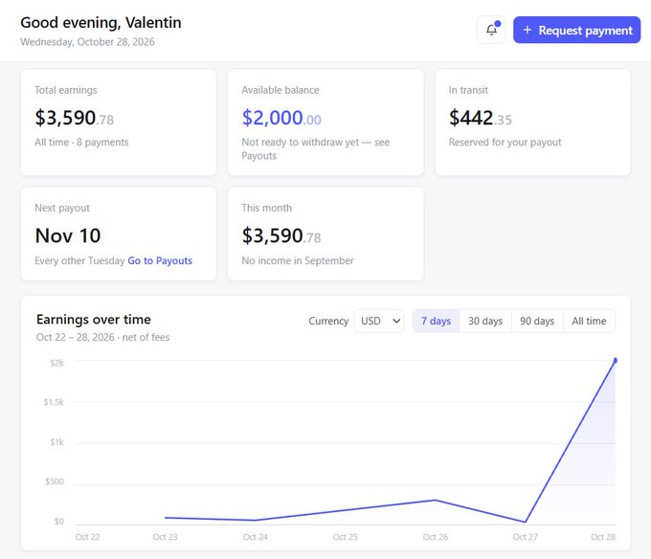Click the $1k y-axis label
The width and height of the screenshot is (651, 559).
[x=56, y=442]
